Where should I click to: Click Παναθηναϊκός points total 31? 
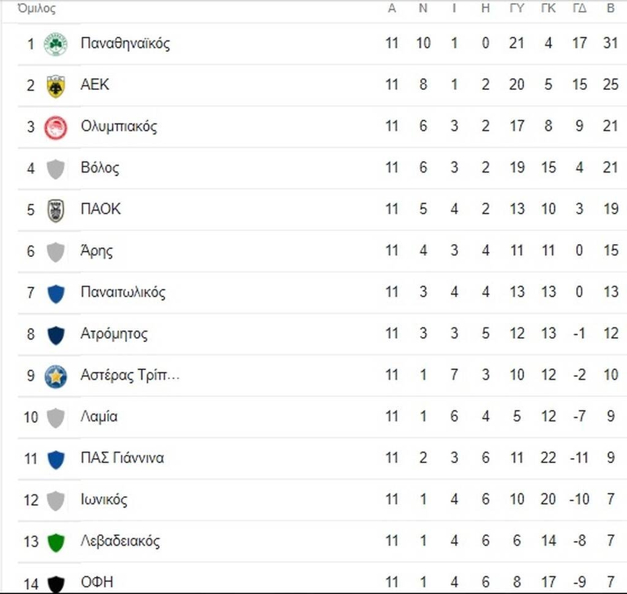pos(610,43)
